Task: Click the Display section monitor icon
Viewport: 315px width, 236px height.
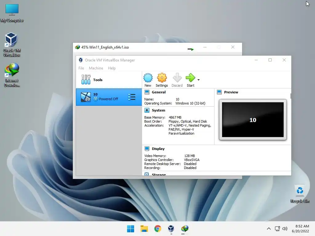Action: [147, 148]
